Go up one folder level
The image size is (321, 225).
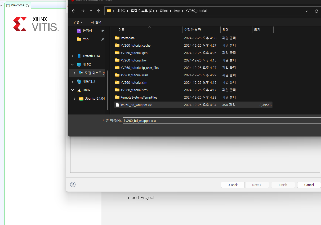coord(99,11)
